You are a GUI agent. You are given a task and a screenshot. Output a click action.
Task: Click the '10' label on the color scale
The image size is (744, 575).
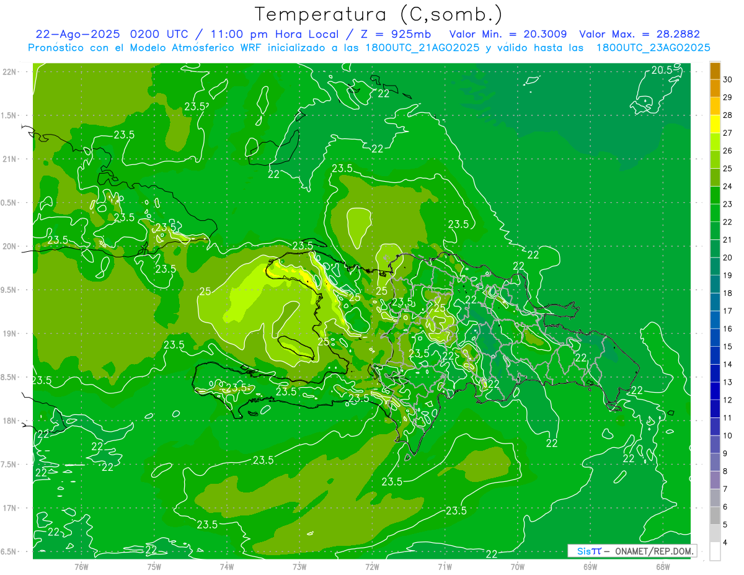tap(728, 435)
